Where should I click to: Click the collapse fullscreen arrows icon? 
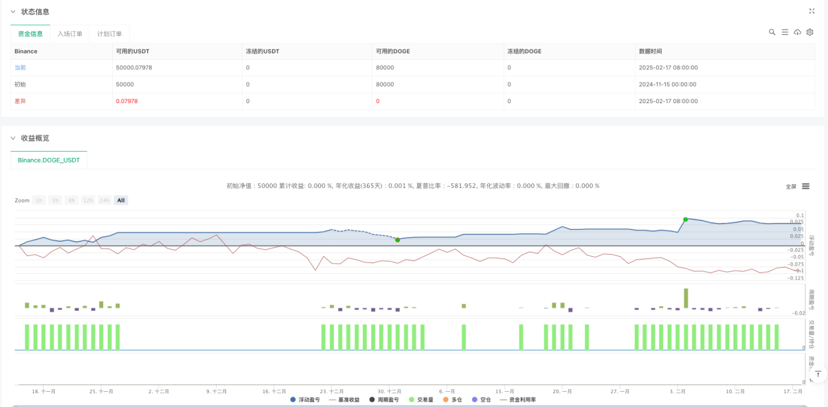(811, 11)
